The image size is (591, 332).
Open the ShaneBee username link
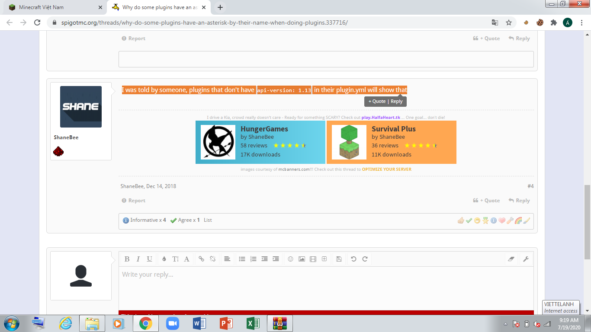point(66,137)
